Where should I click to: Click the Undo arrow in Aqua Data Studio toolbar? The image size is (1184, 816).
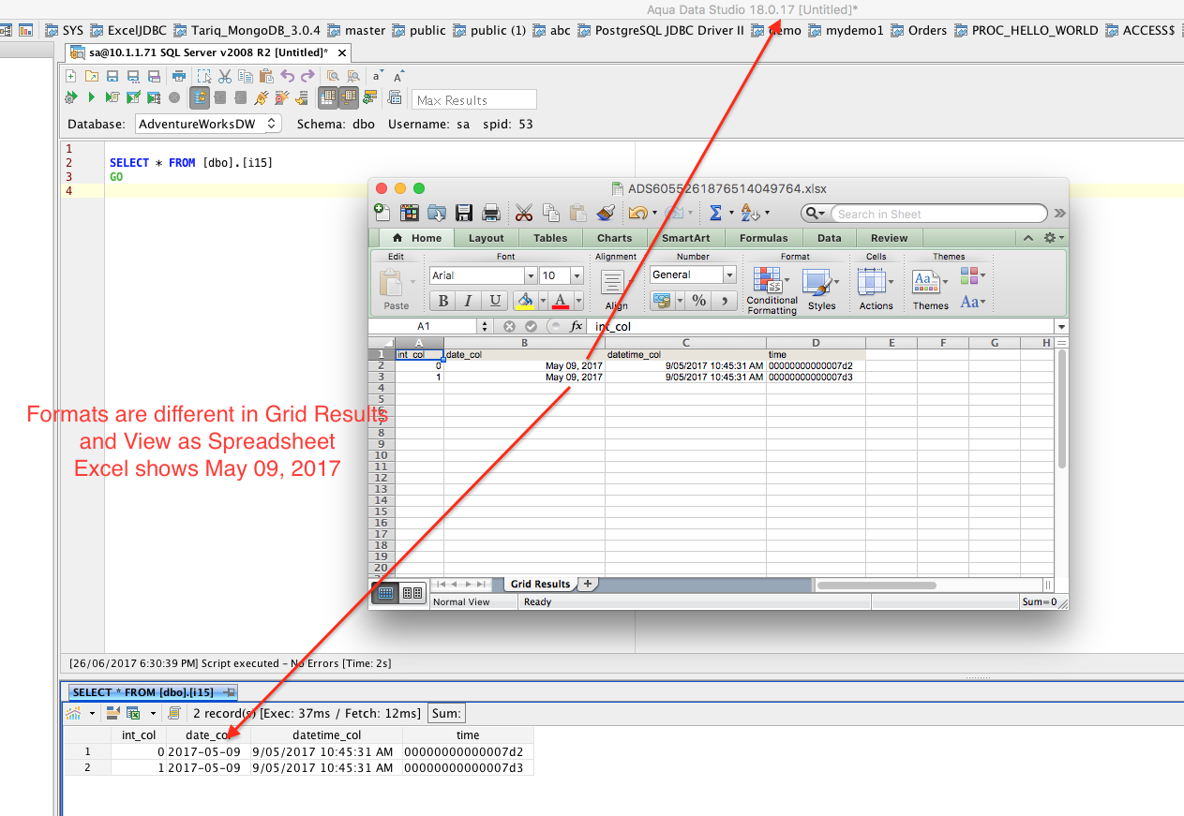point(287,76)
